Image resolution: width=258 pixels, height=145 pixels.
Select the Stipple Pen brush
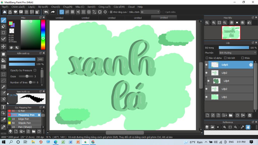(x=24, y=123)
